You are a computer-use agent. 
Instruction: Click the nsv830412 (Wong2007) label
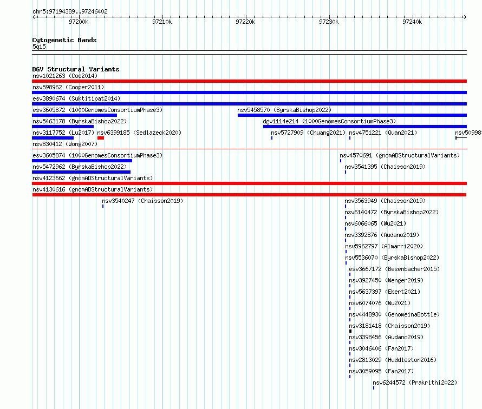pos(65,144)
